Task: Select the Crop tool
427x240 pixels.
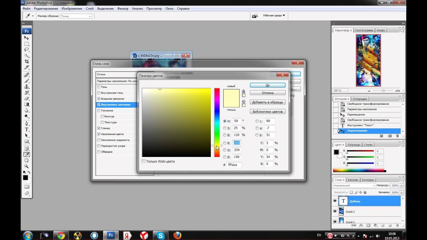Action: click(x=27, y=62)
